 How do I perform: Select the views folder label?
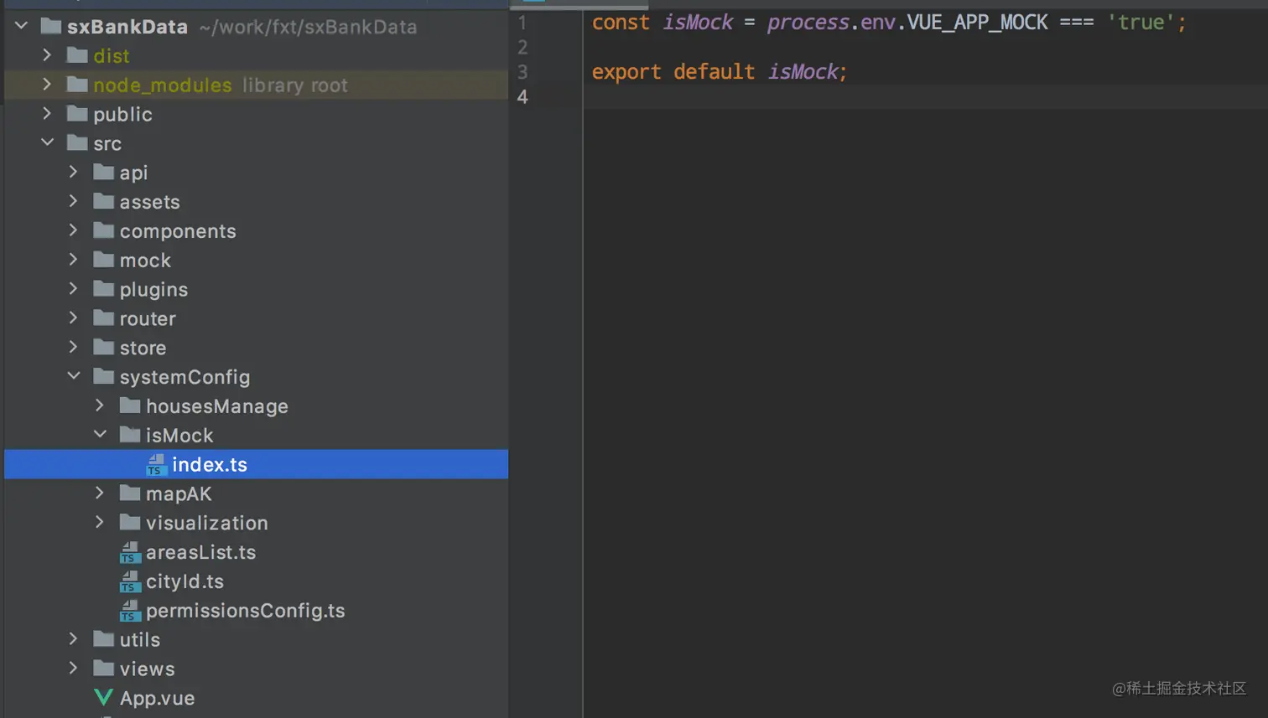(x=147, y=669)
